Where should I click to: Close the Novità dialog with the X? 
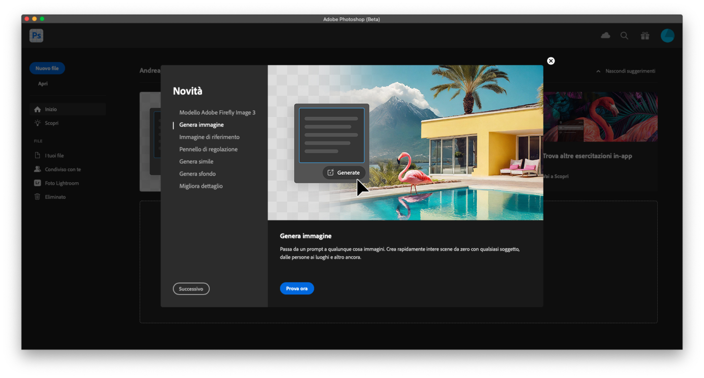[551, 61]
